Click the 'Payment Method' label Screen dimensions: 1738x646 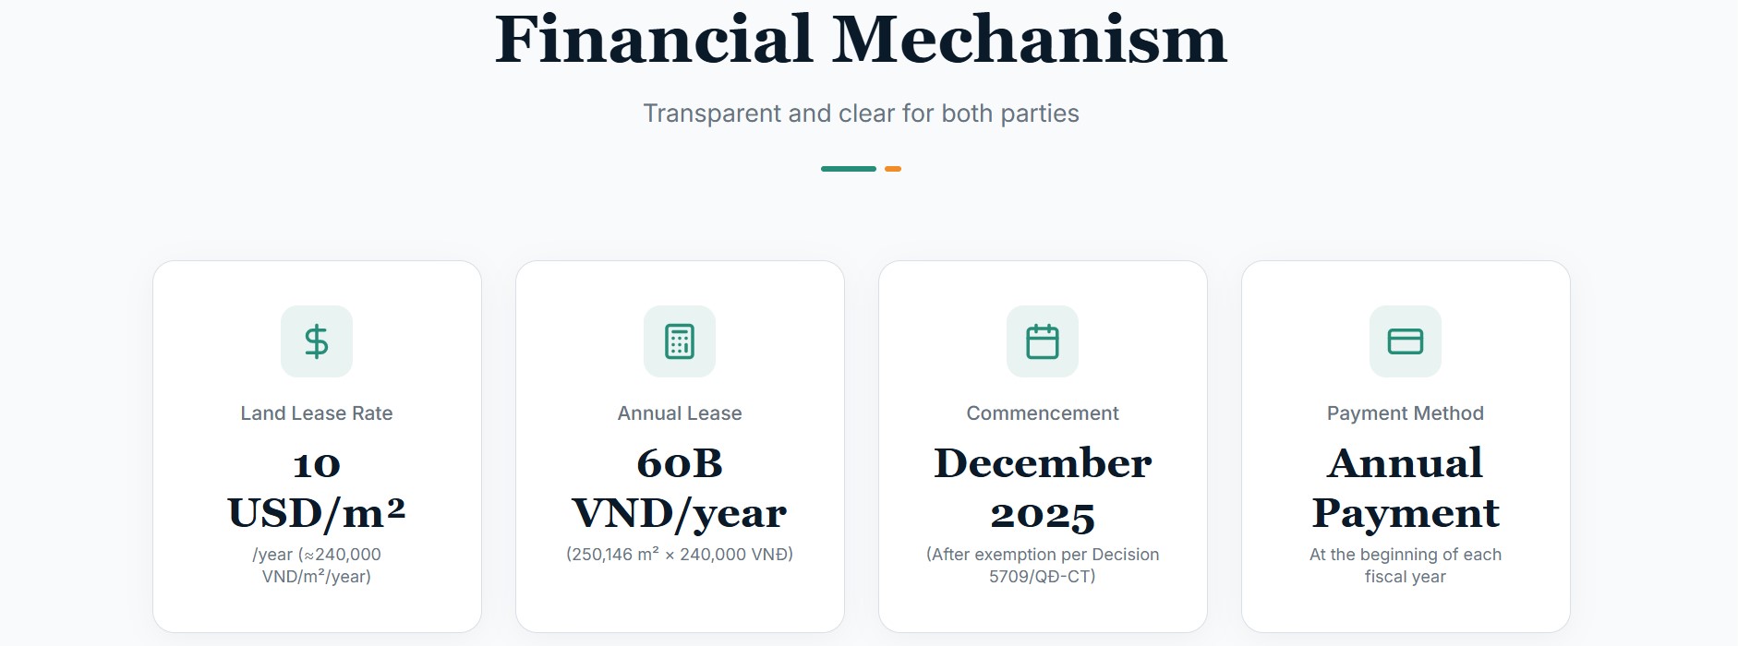point(1406,413)
